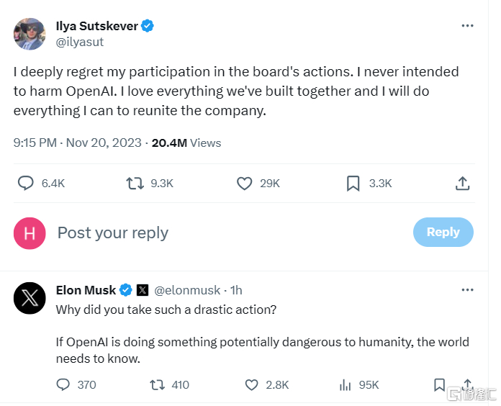Reply to Ilya Sutskever's post via comment icon

click(x=26, y=183)
